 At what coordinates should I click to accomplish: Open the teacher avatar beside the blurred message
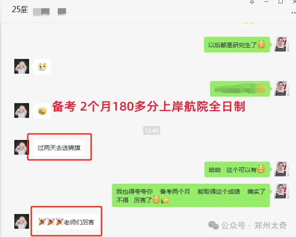click(x=282, y=88)
